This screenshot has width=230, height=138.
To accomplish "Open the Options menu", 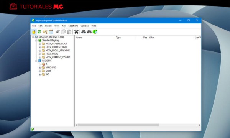I will tap(85, 26).
